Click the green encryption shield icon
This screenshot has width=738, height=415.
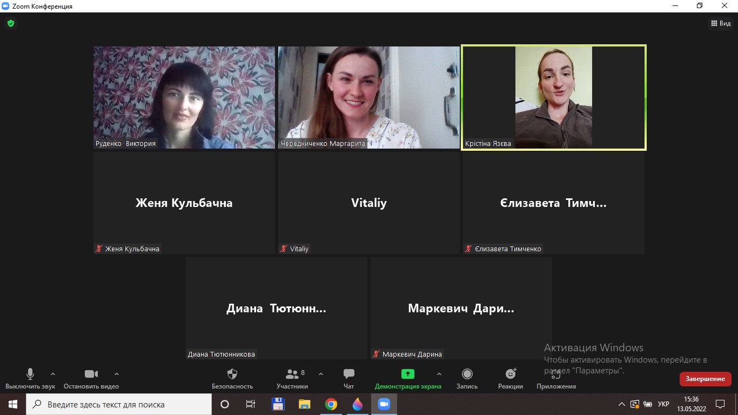click(10, 23)
